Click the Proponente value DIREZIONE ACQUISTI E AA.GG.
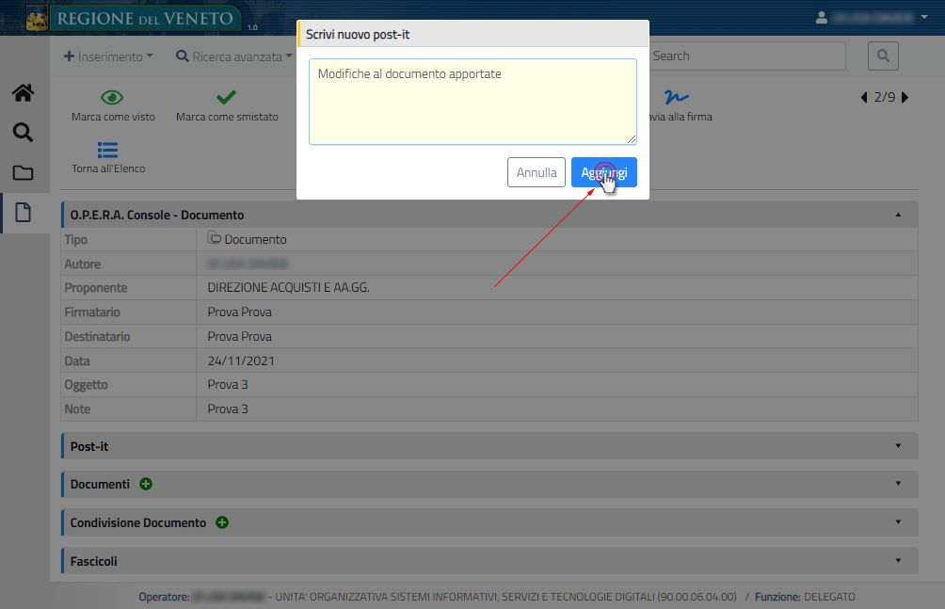945x609 pixels. tap(289, 288)
